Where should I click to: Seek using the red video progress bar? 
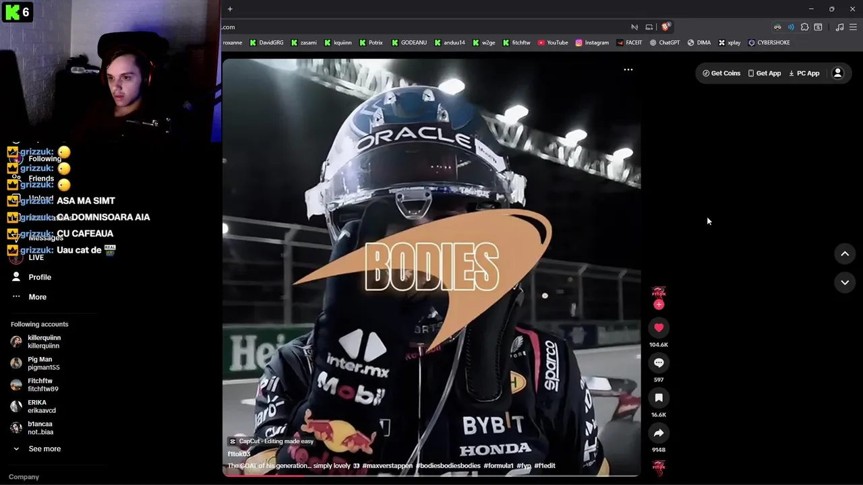(x=431, y=475)
